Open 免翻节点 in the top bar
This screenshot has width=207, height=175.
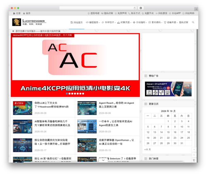pos(148,13)
